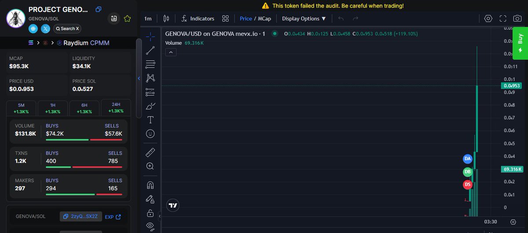Toggle fullscreen chart mode
528x233 pixels.
point(503,18)
